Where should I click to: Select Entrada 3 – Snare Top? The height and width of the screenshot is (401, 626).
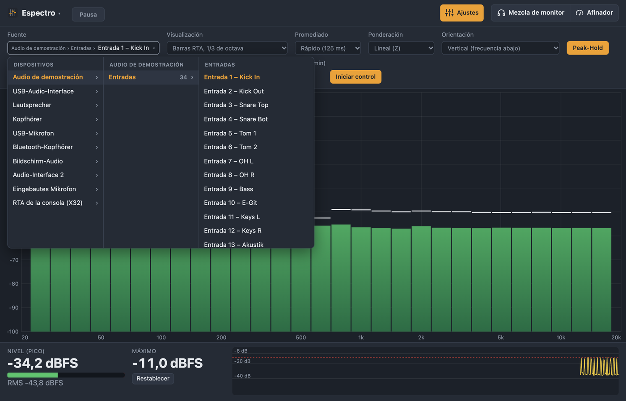256,105
